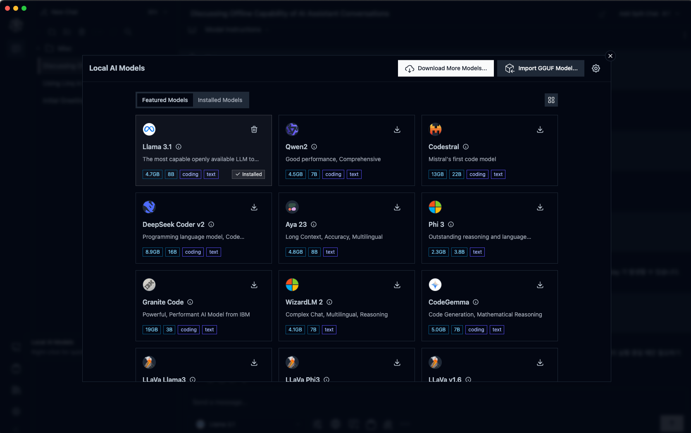Image resolution: width=691 pixels, height=433 pixels.
Task: Show info for Qwen2
Action: point(314,147)
